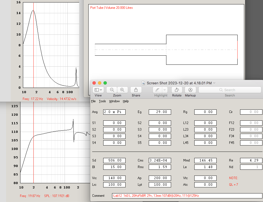
Task: Minimize the Preview window with yellow button
Action: point(100,83)
